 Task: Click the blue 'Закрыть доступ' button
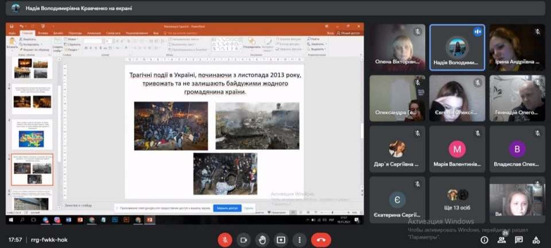pos(227,208)
